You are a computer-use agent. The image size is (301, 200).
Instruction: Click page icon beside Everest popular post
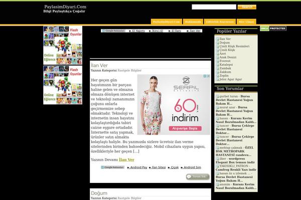point(218,61)
